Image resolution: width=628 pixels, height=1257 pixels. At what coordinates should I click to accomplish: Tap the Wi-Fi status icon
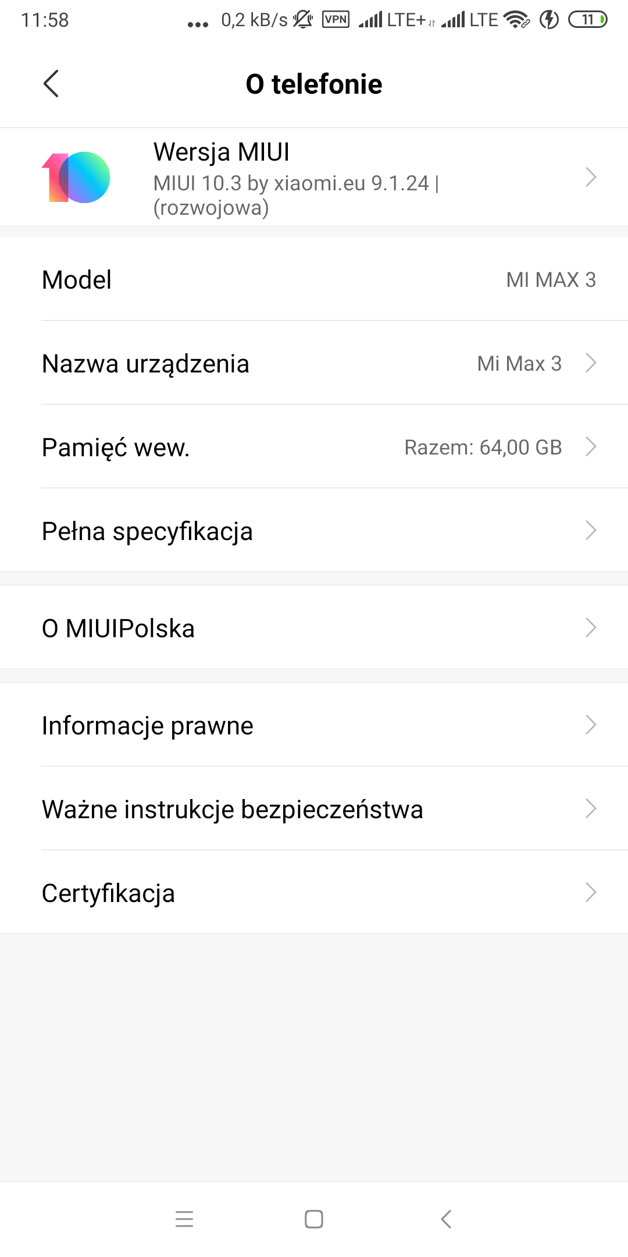(x=516, y=20)
